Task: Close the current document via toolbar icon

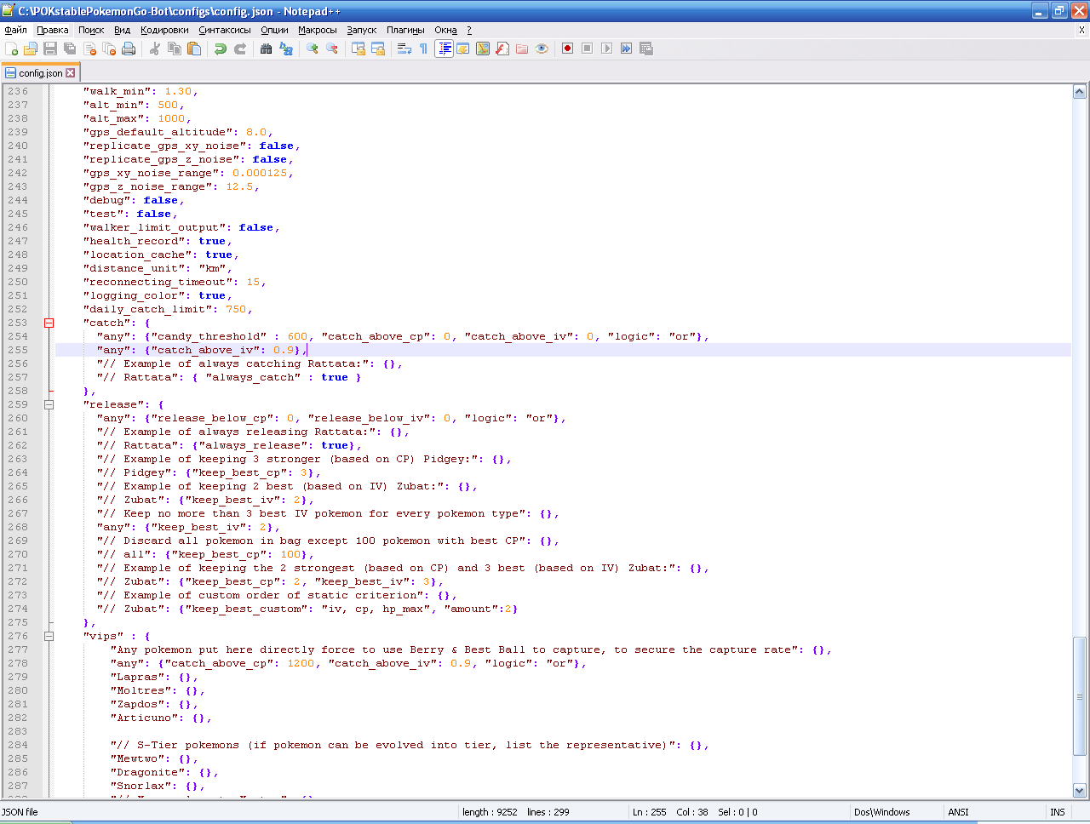Action: pos(89,49)
